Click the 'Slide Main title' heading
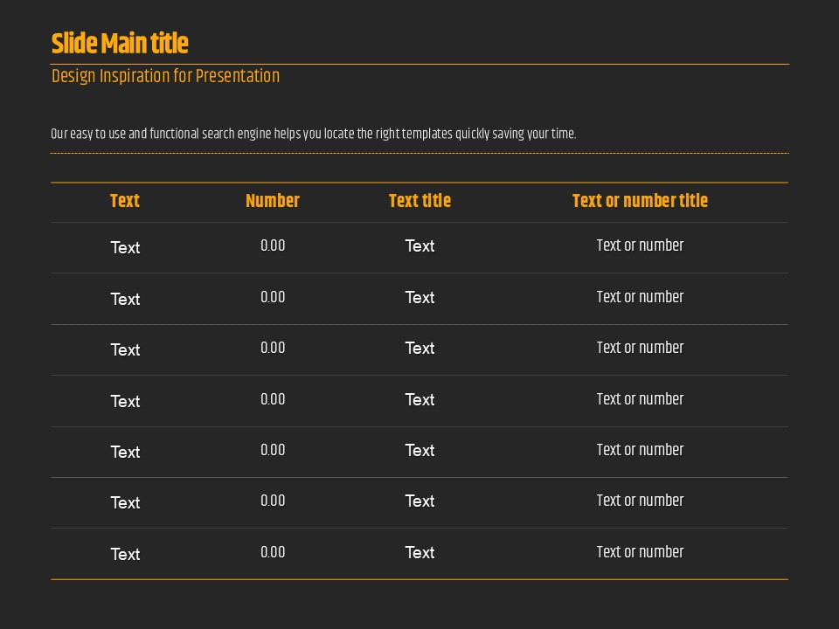This screenshot has height=629, width=839. [x=120, y=44]
